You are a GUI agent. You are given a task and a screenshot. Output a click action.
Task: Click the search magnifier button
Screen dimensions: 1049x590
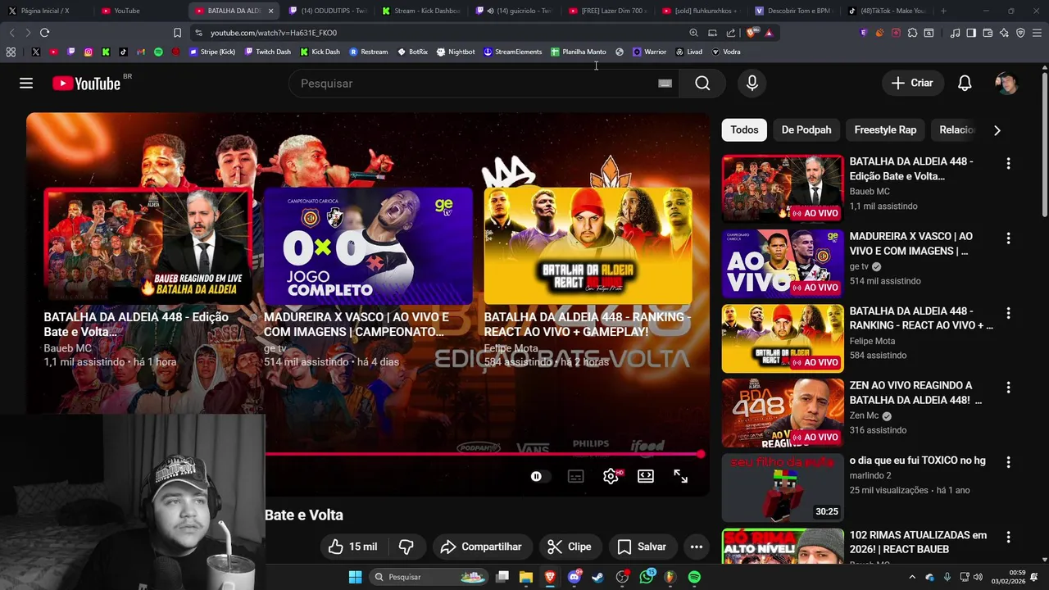click(702, 83)
